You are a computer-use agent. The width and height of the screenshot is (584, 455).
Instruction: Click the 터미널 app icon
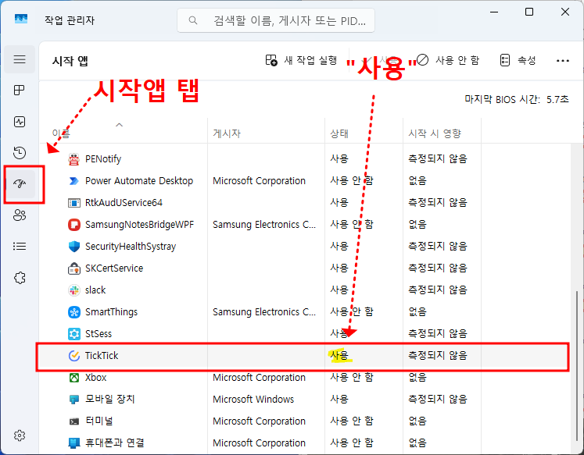tap(74, 421)
